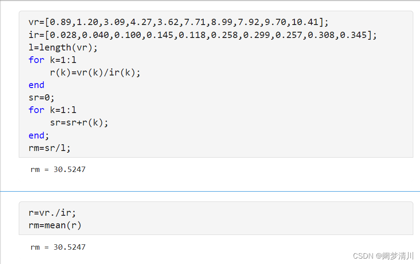This screenshot has width=420, height=264.
Task: Click the blue divider line between sections
Action: (210, 191)
